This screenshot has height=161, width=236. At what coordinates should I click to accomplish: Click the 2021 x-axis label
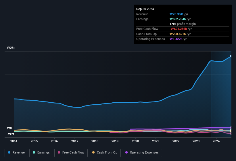156,141
